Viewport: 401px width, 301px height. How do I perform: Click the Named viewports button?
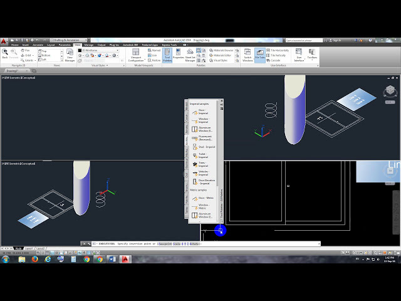[x=154, y=50]
